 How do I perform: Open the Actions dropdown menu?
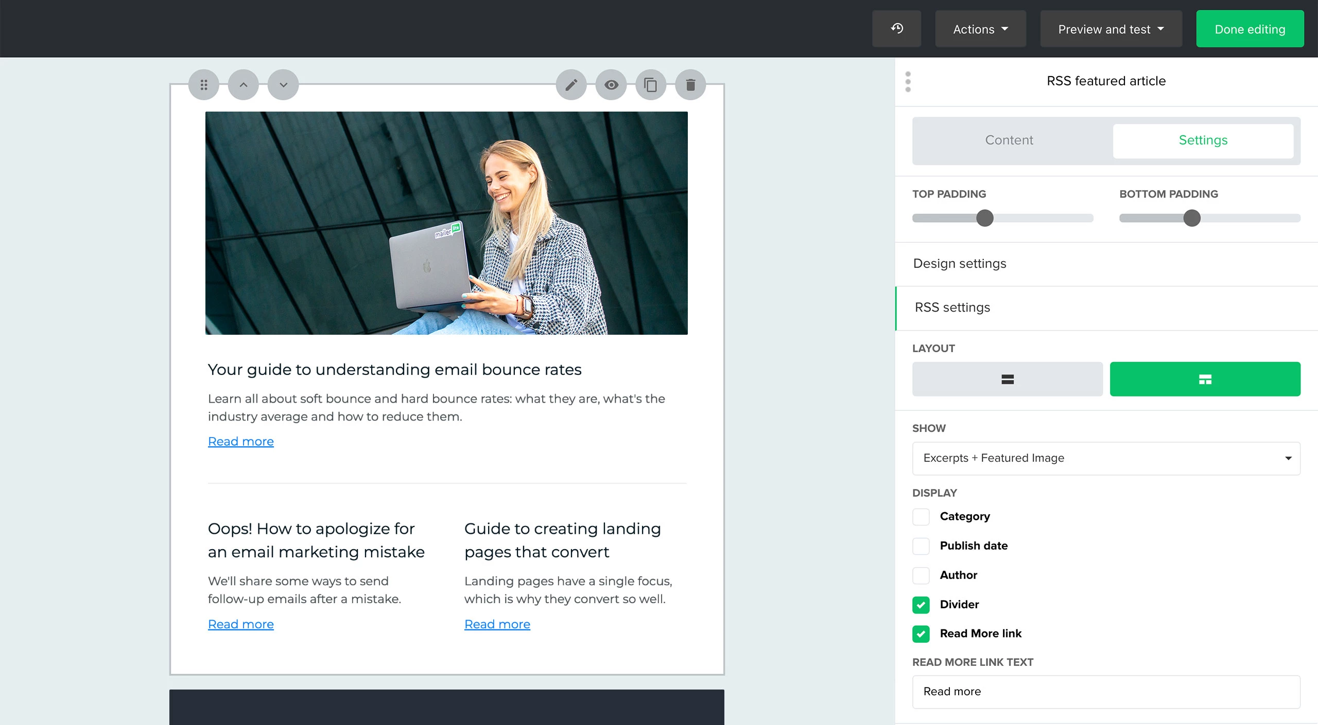pyautogui.click(x=980, y=29)
